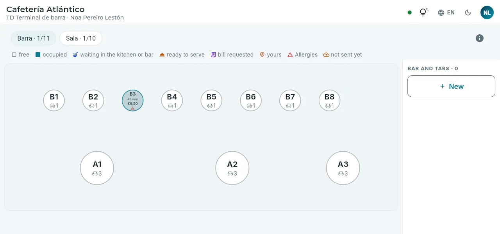This screenshot has height=234, width=500.
Task: Switch to the Barra area tab
Action: 34,38
